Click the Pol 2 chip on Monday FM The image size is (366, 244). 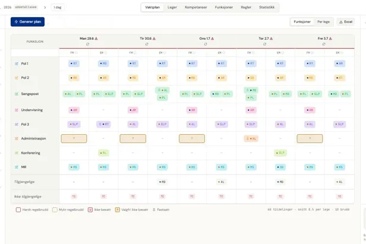pyautogui.click(x=74, y=78)
